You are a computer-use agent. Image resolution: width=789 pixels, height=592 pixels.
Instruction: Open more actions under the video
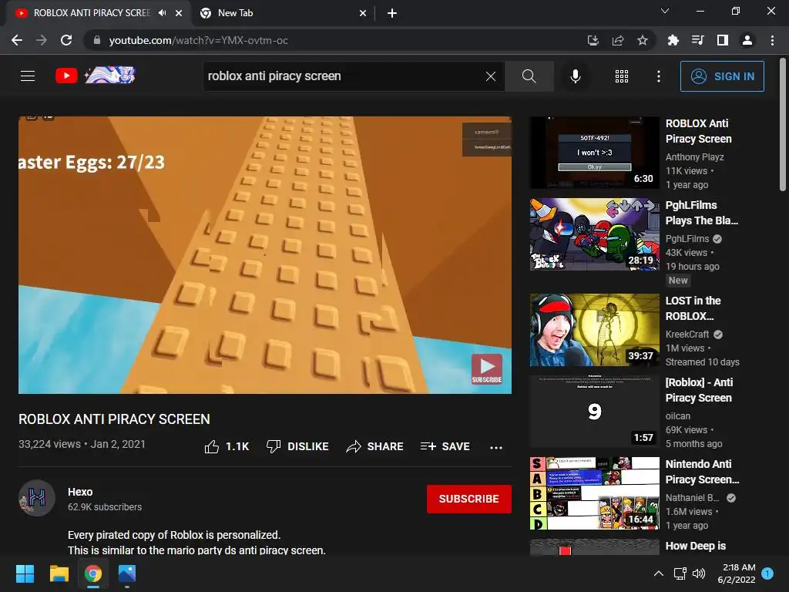coord(496,447)
